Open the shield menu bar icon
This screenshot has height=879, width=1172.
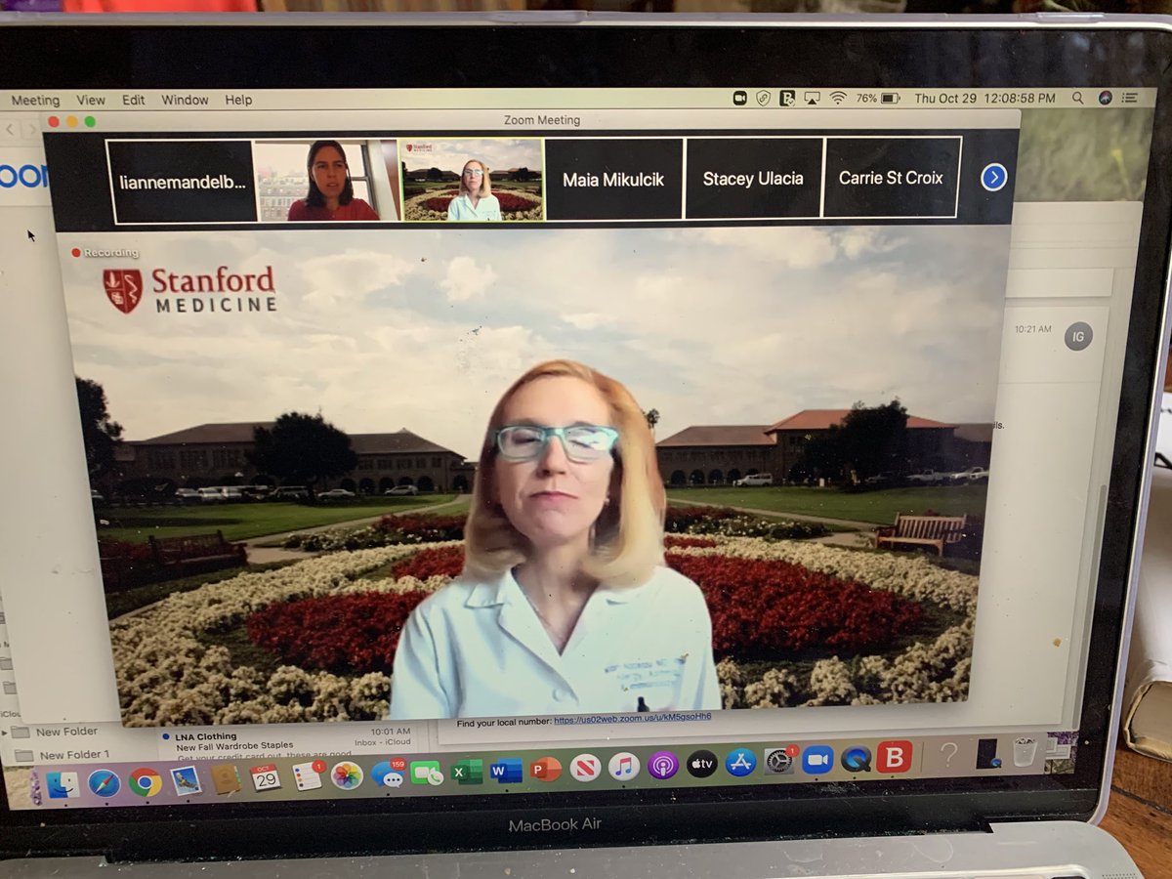pos(763,98)
